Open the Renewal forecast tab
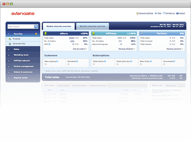The width and height of the screenshot is (191, 142). (x=98, y=85)
